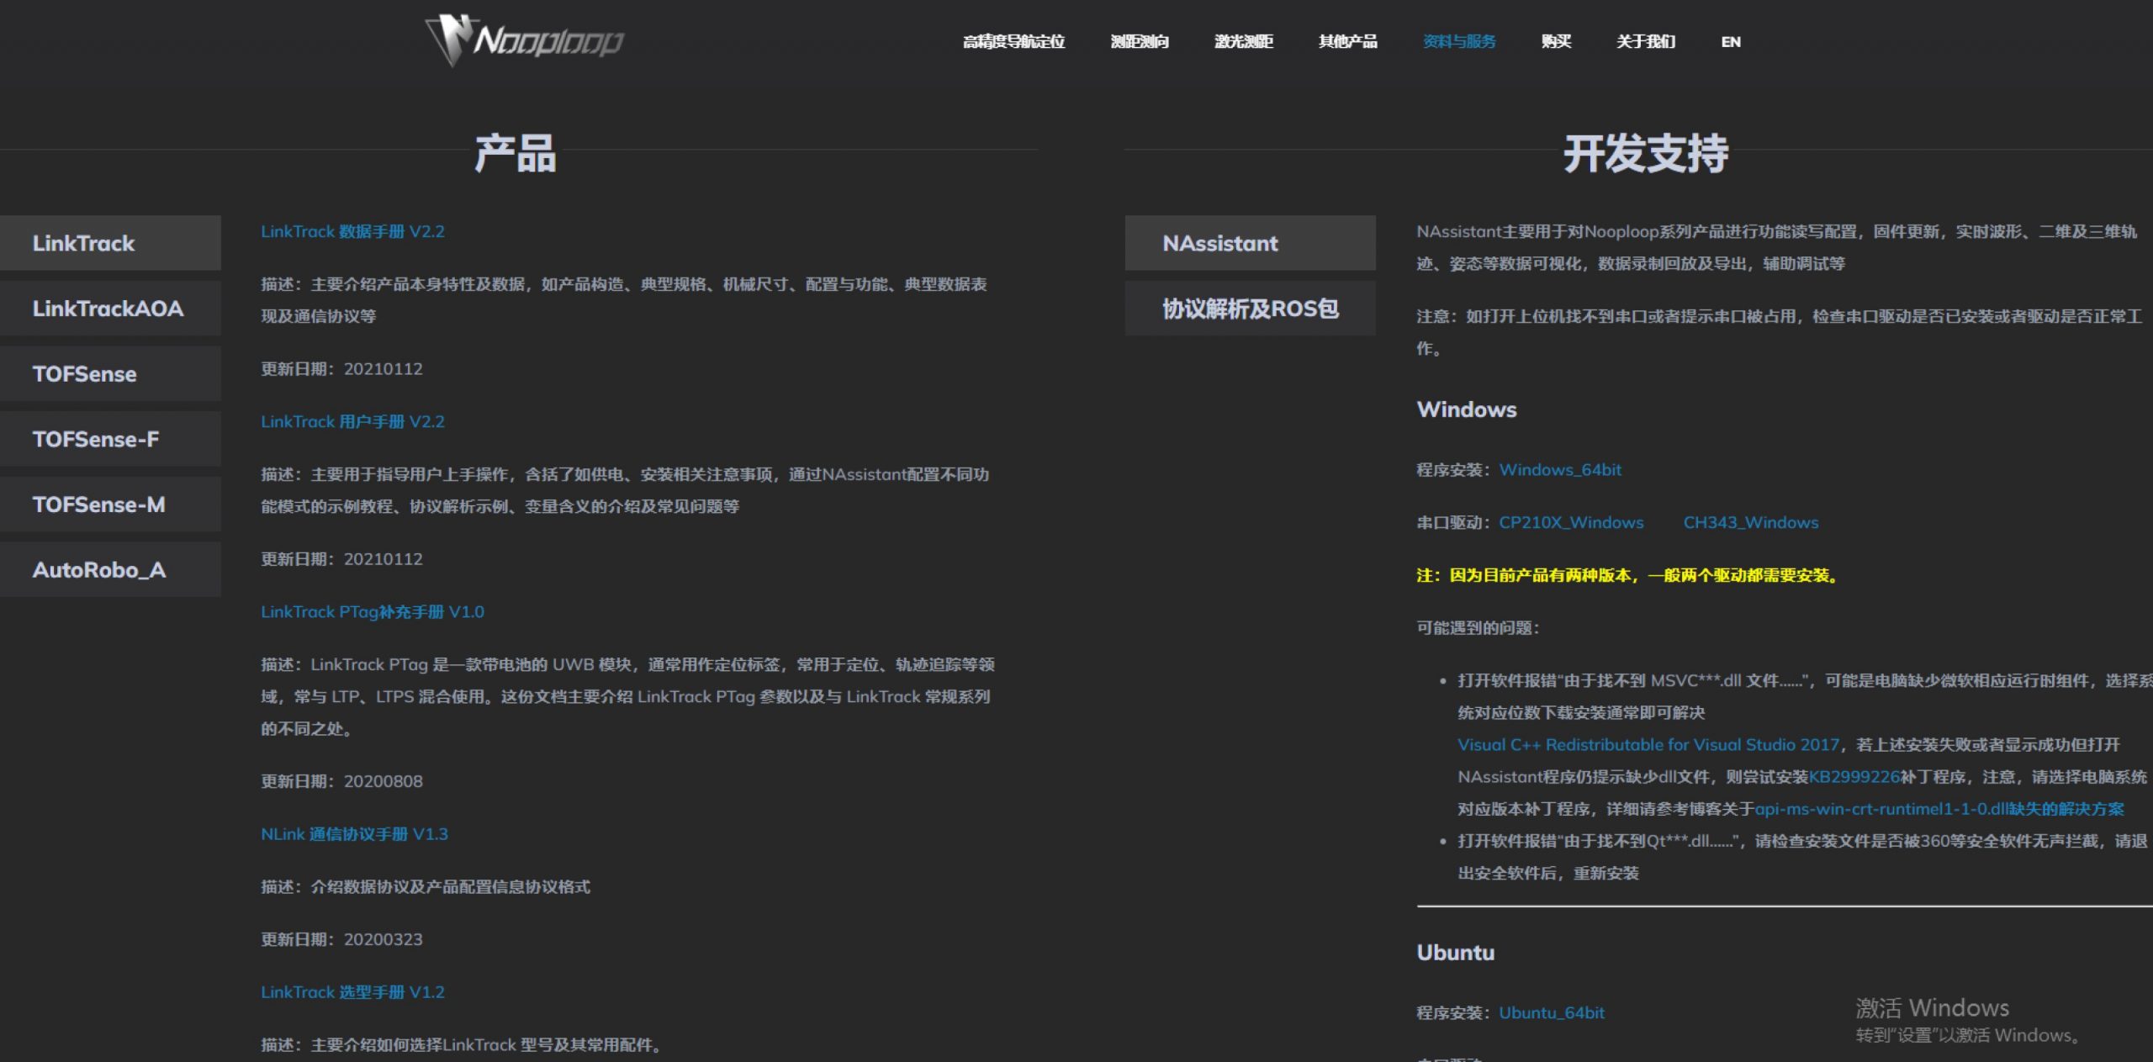2153x1062 pixels.
Task: Select the LinkTrackAOA product tab
Action: click(x=110, y=309)
